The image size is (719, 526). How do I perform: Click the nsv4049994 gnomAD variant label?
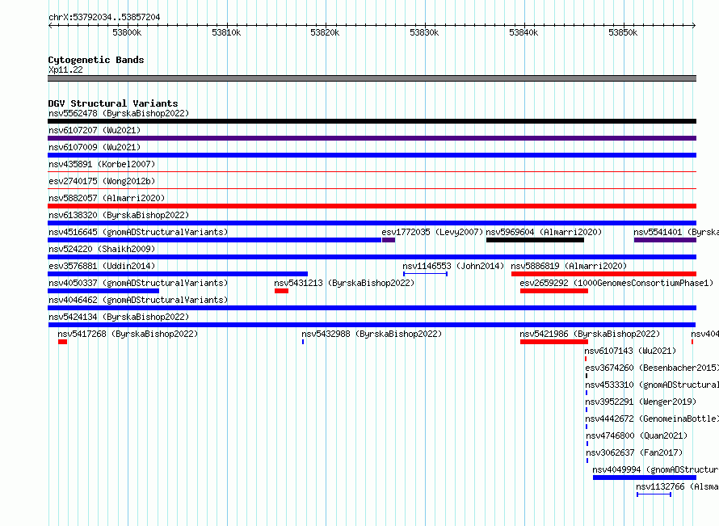pyautogui.click(x=655, y=469)
